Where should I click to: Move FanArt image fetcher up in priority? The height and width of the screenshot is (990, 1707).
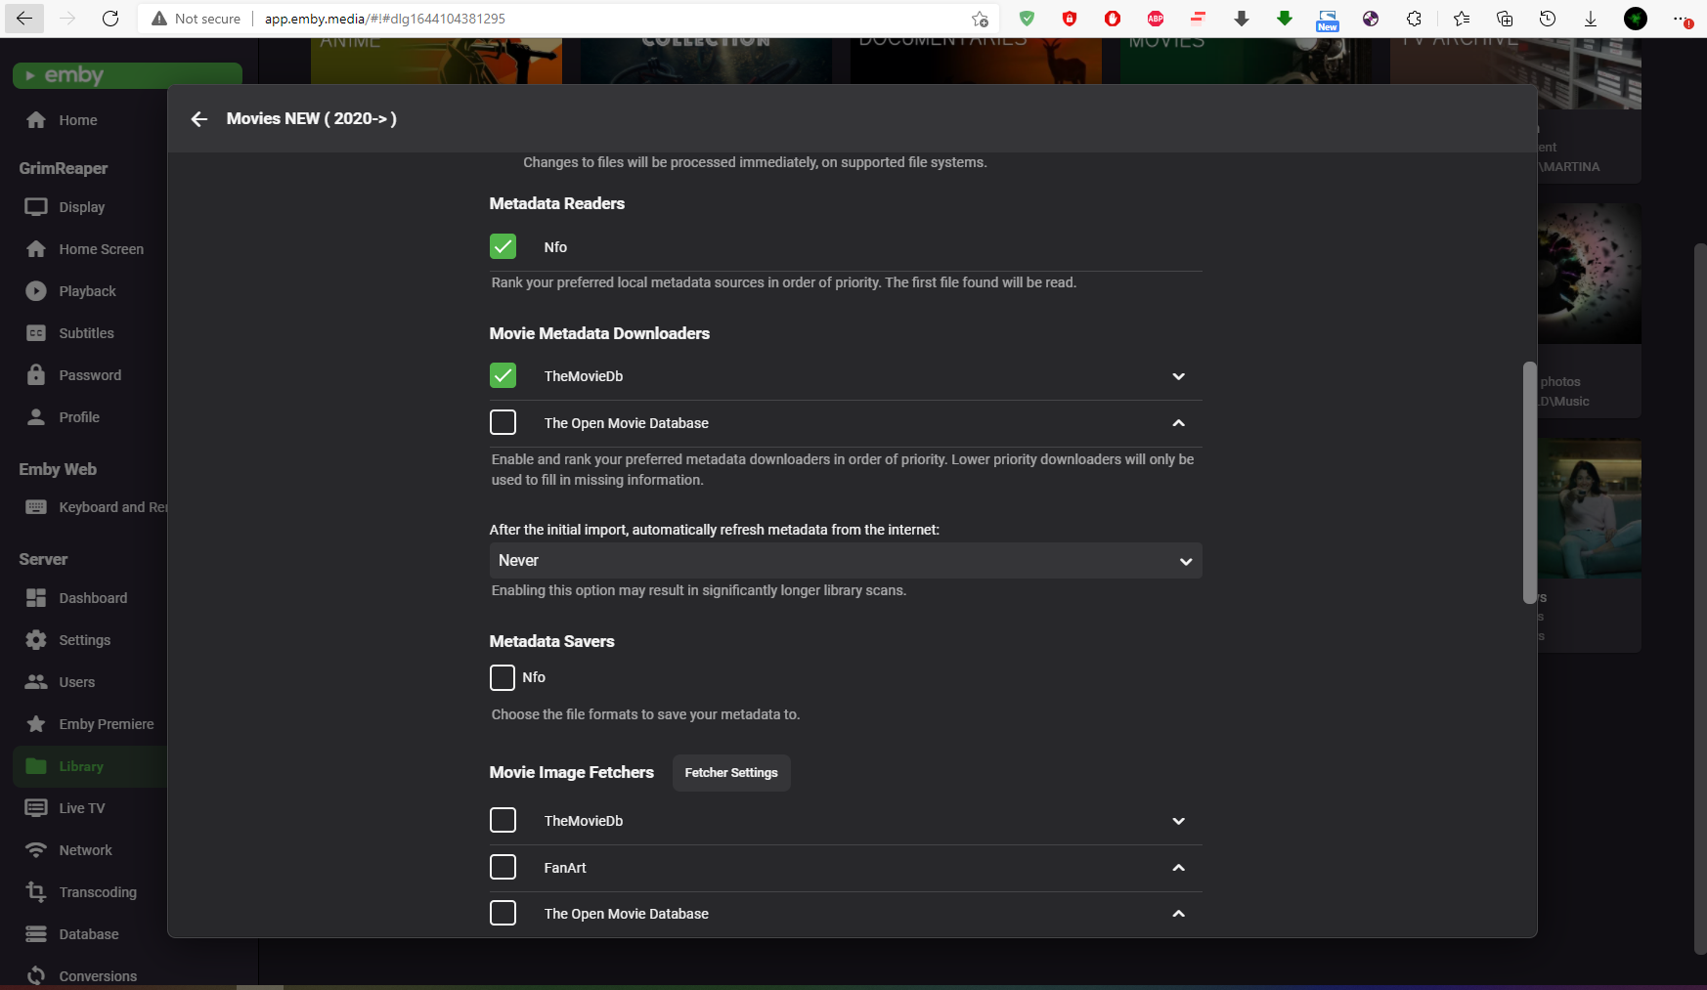1178,868
